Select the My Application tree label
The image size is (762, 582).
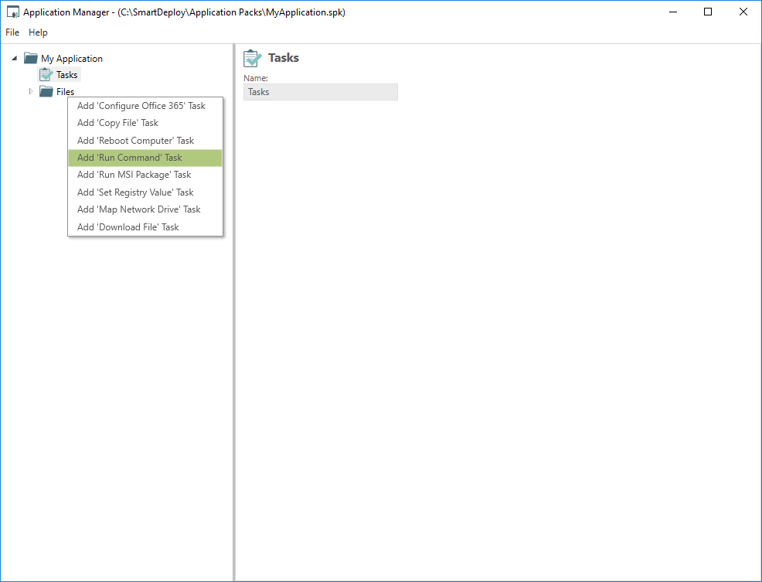(x=72, y=58)
